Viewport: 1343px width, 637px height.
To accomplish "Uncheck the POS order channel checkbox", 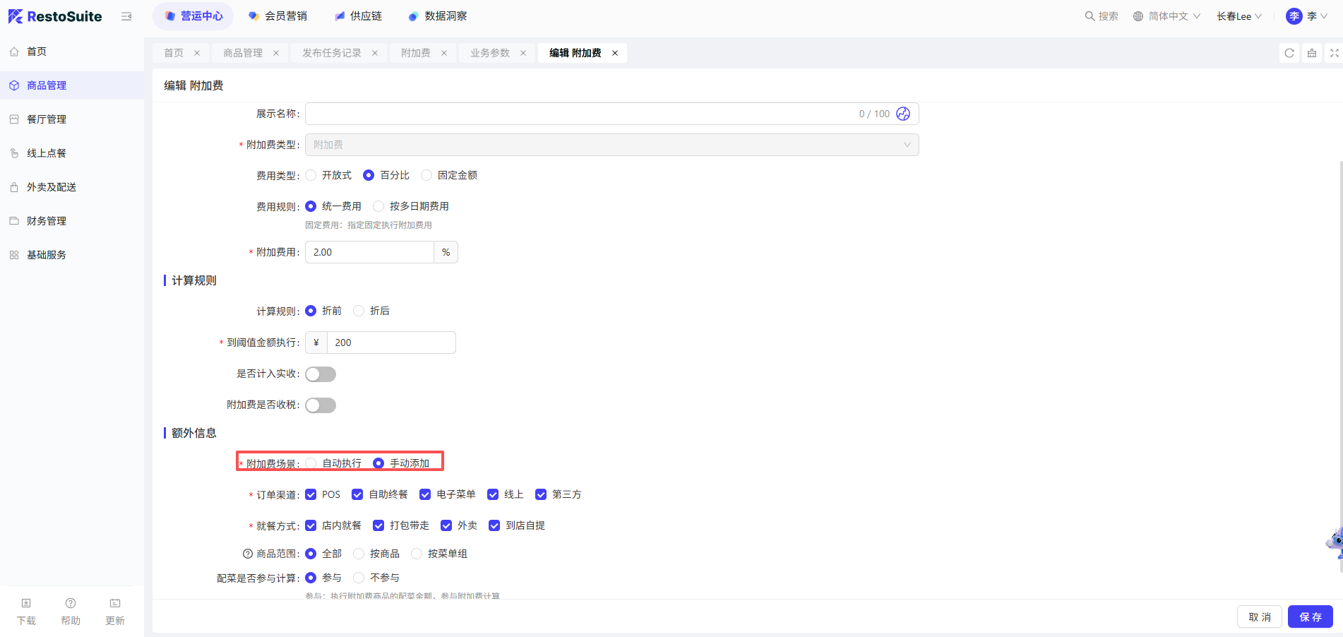I will point(311,494).
